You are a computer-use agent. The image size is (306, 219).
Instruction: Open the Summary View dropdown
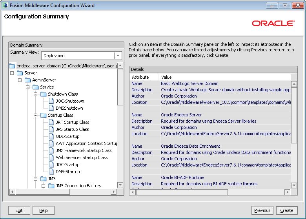click(x=118, y=56)
